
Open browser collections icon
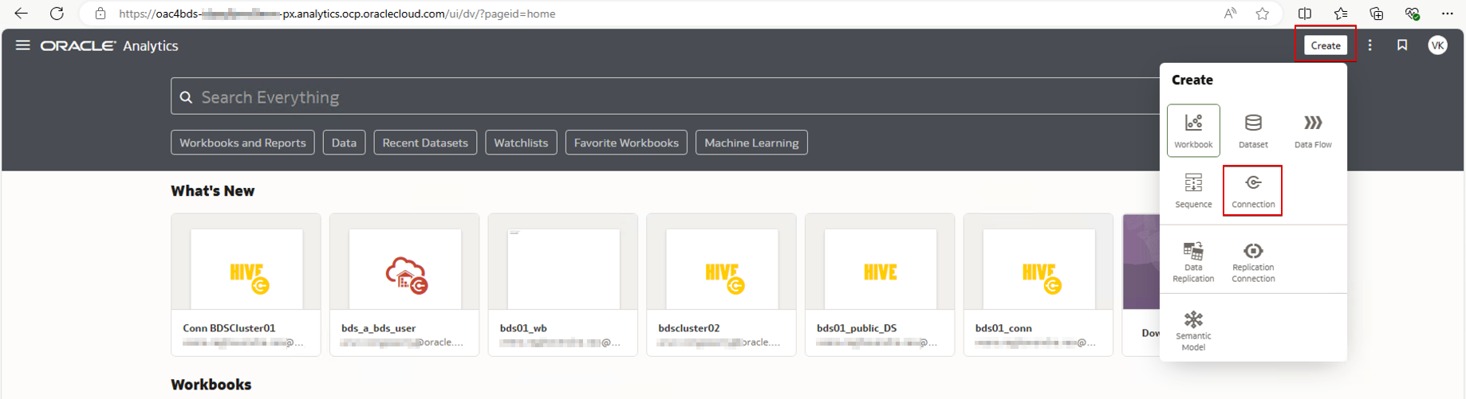[1377, 14]
